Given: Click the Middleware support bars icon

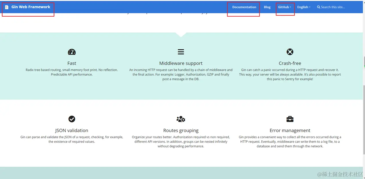Looking at the screenshot, I should (181, 52).
